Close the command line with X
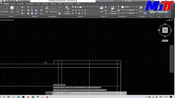 48,93
